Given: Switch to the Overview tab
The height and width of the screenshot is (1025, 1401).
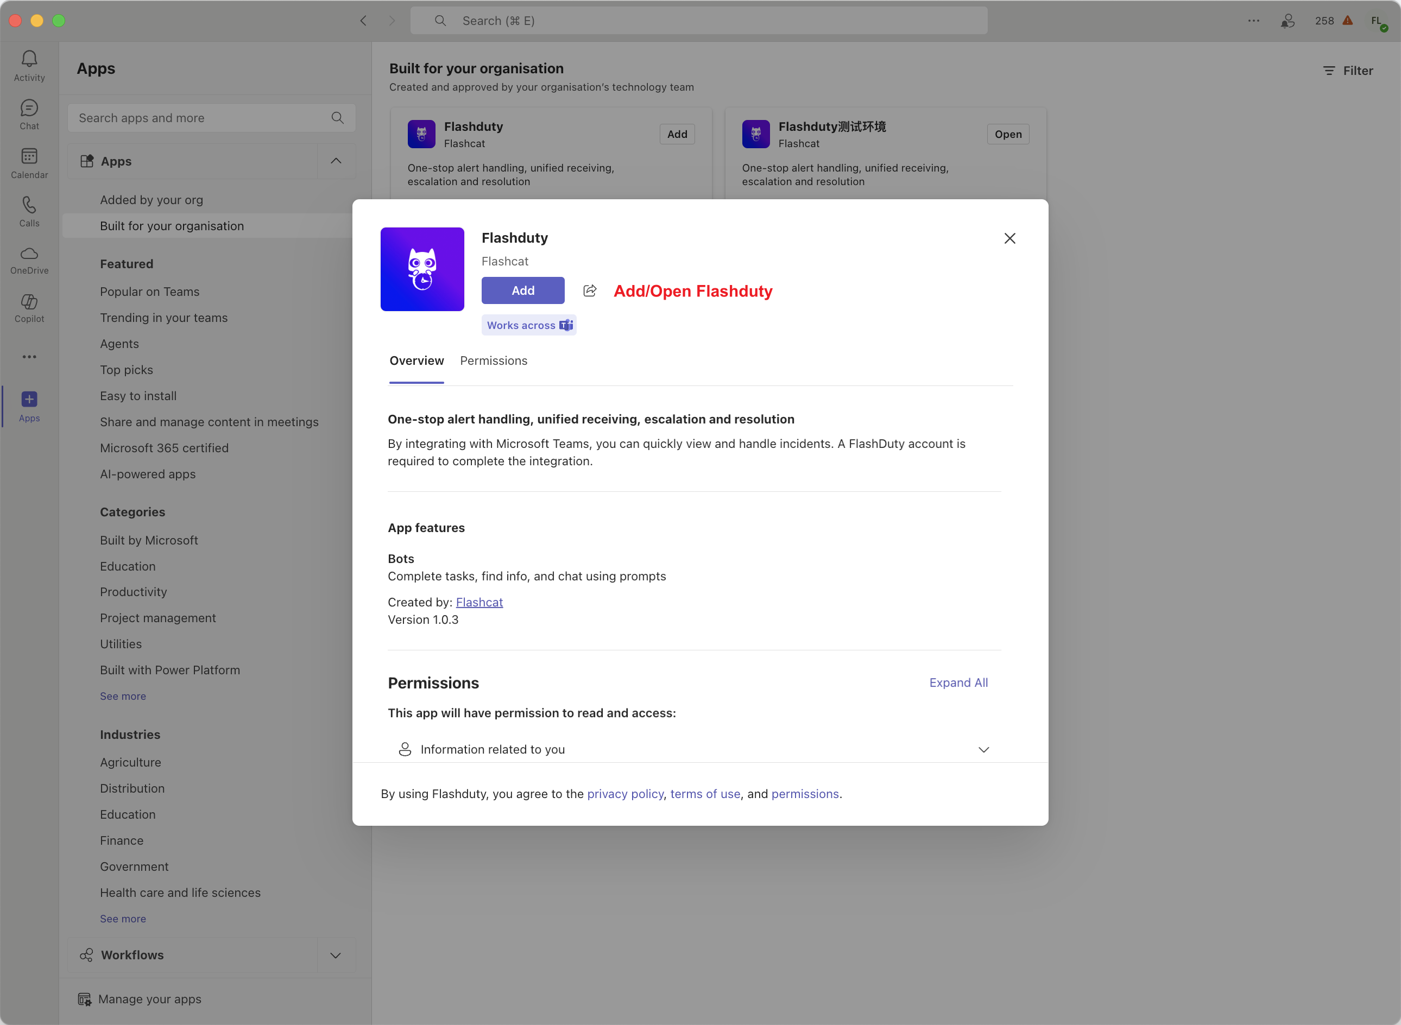Looking at the screenshot, I should coord(416,360).
